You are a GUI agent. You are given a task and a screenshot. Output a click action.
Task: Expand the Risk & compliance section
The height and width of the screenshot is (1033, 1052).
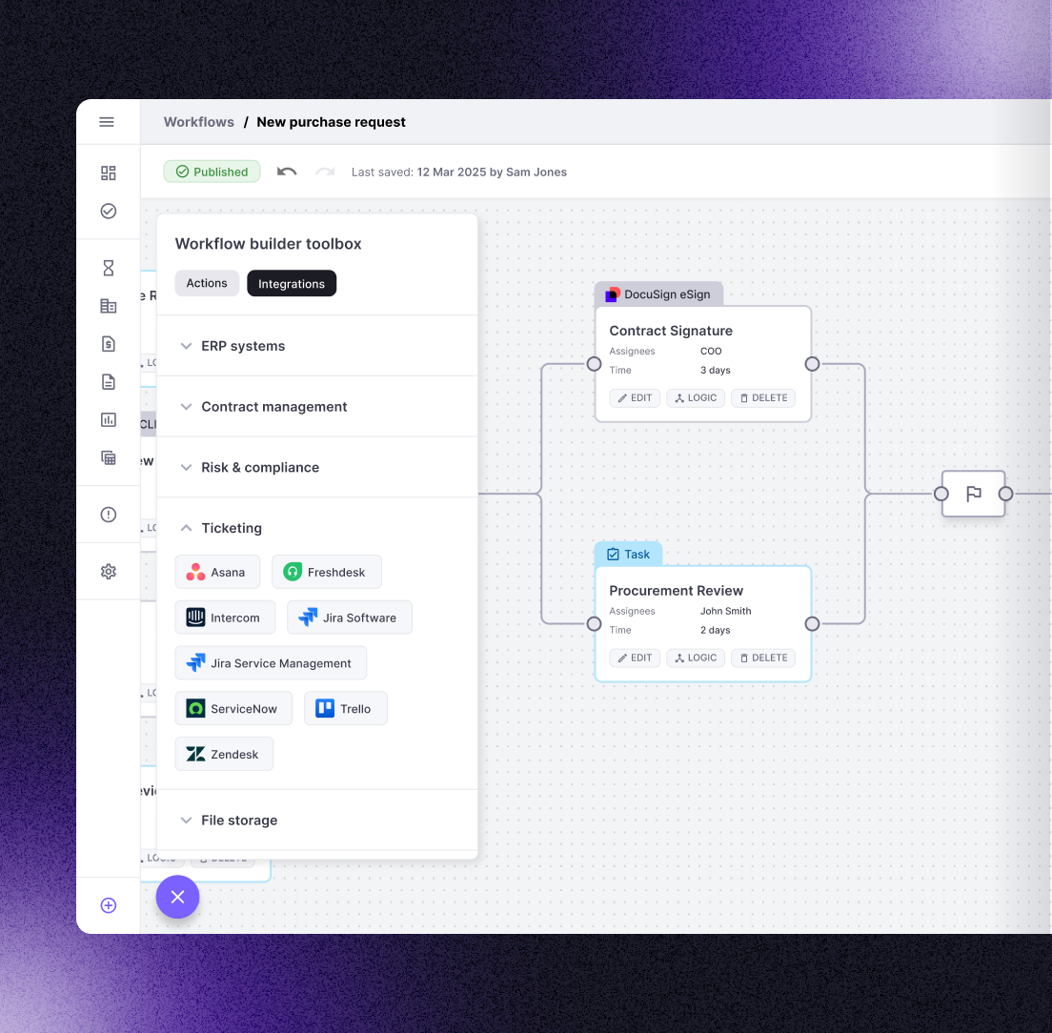(x=316, y=468)
